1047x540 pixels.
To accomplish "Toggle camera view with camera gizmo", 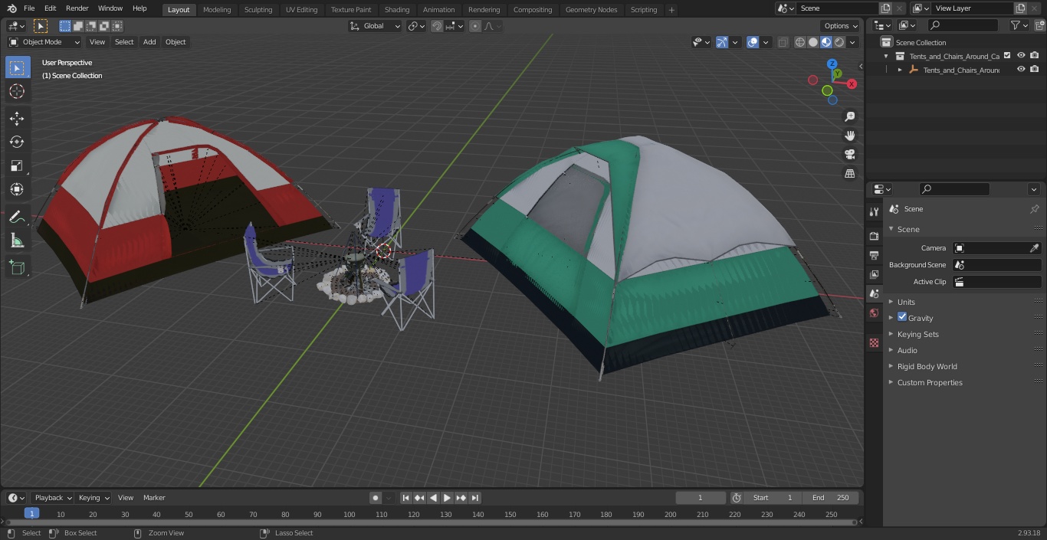I will point(849,155).
